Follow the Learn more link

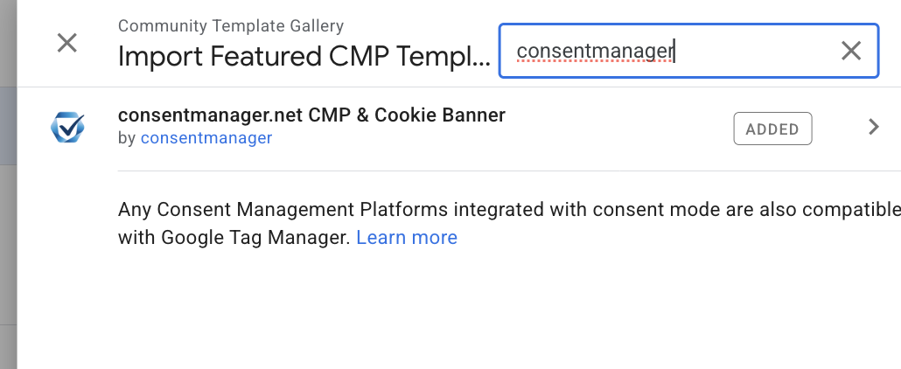[407, 237]
